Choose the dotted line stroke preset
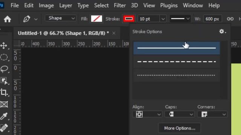This screenshot has width=241, height=135. point(177,75)
